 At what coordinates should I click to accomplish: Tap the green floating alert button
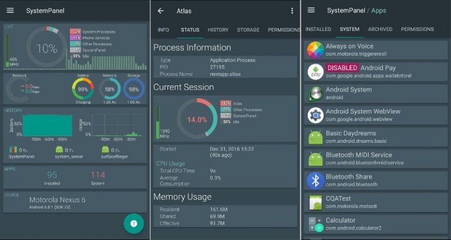coord(134,224)
